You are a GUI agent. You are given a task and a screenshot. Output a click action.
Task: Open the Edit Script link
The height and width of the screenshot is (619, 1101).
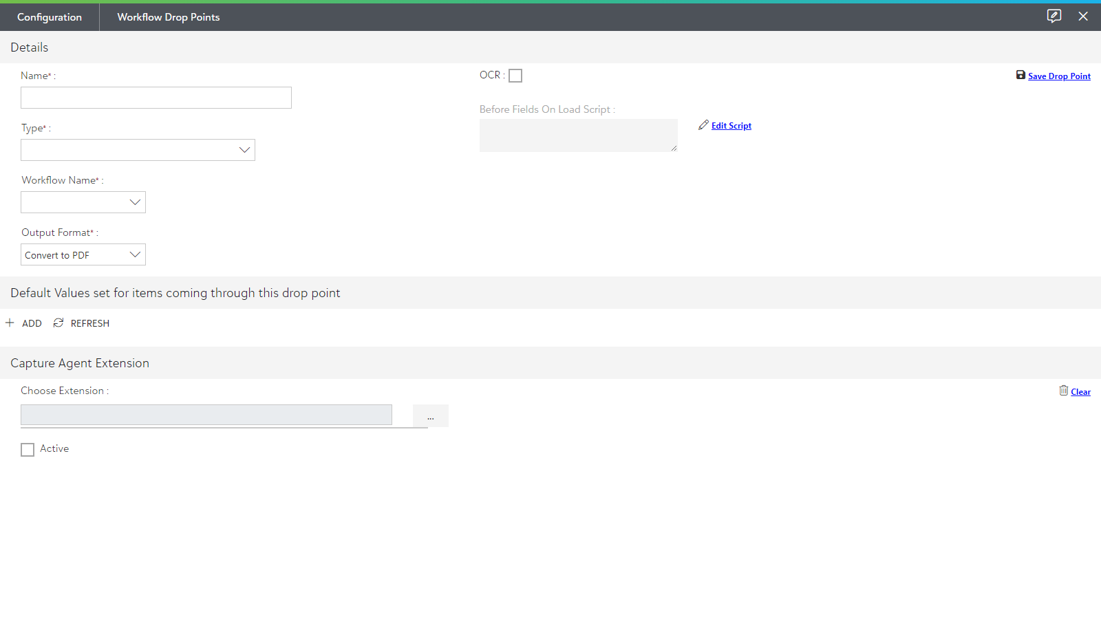click(x=731, y=126)
